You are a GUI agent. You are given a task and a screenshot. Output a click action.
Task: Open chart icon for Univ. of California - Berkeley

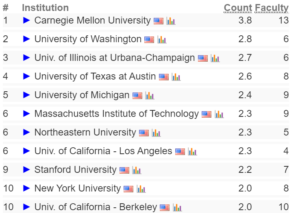[x=177, y=207]
